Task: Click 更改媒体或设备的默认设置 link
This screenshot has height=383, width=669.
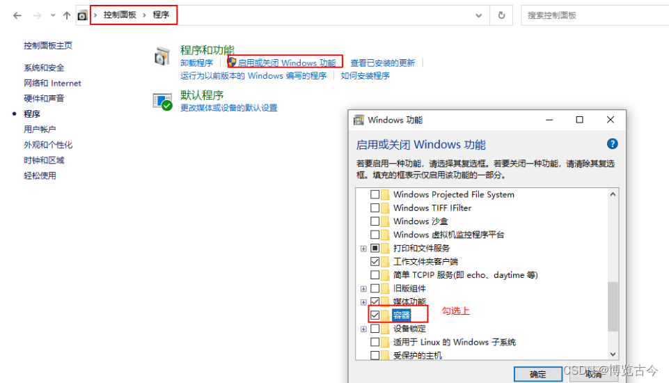Action: [x=229, y=108]
